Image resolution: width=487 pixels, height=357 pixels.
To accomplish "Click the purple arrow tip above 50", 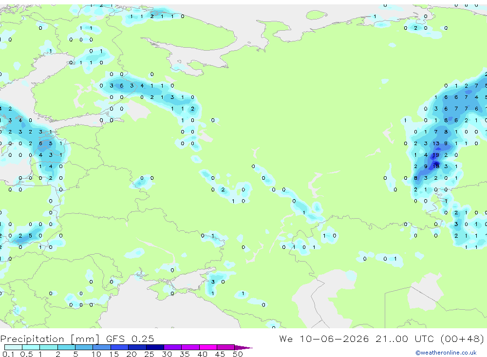I will coord(243,348).
